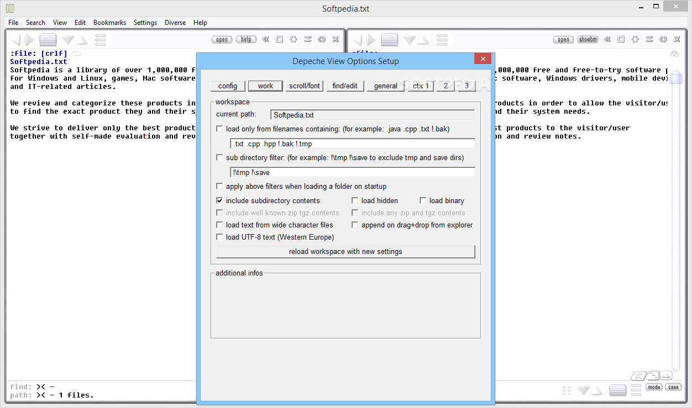Click reload workspace with new settings
The width and height of the screenshot is (692, 408).
(x=345, y=252)
